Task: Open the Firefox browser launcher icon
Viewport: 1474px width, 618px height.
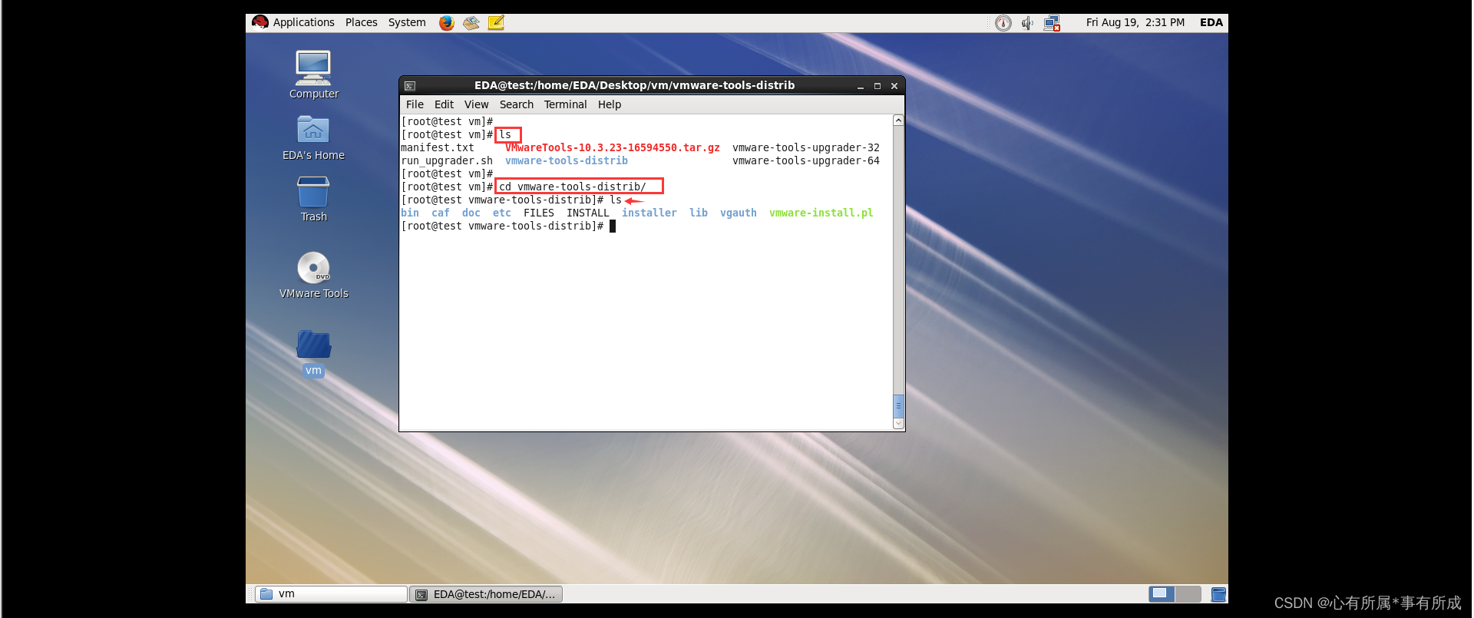Action: (447, 23)
